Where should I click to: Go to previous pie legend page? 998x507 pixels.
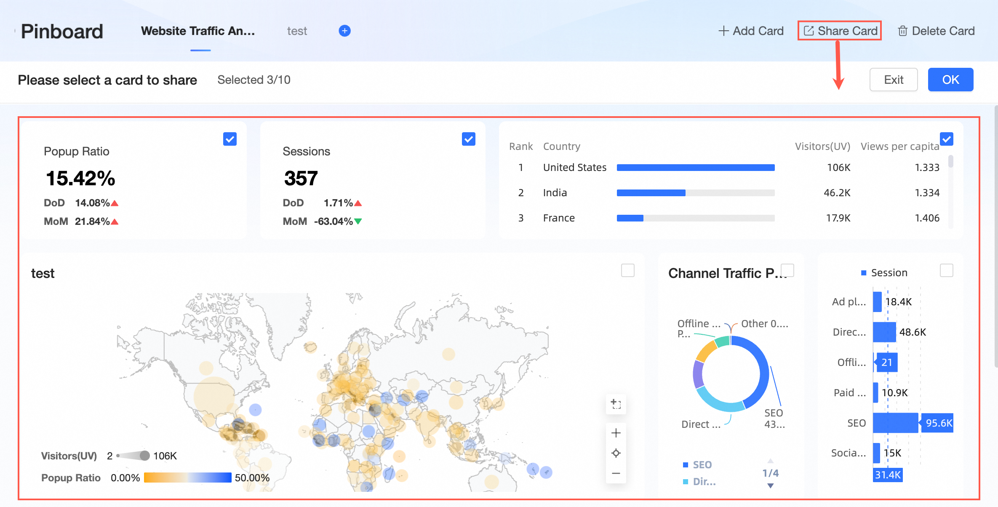tap(770, 461)
